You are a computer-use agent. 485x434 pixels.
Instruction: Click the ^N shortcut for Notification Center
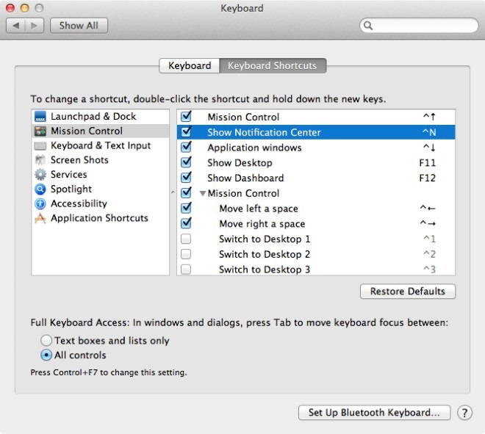[429, 133]
